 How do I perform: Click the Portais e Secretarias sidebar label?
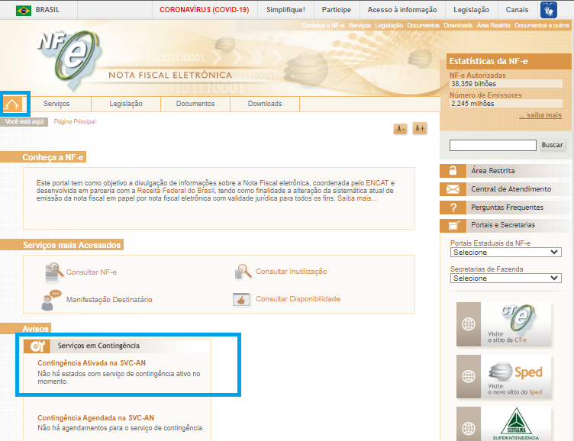point(503,225)
